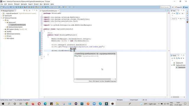The height and width of the screenshot is (106, 189).
Task: Select CaptureScreenshot.java in Package Explorer
Action: point(18,25)
